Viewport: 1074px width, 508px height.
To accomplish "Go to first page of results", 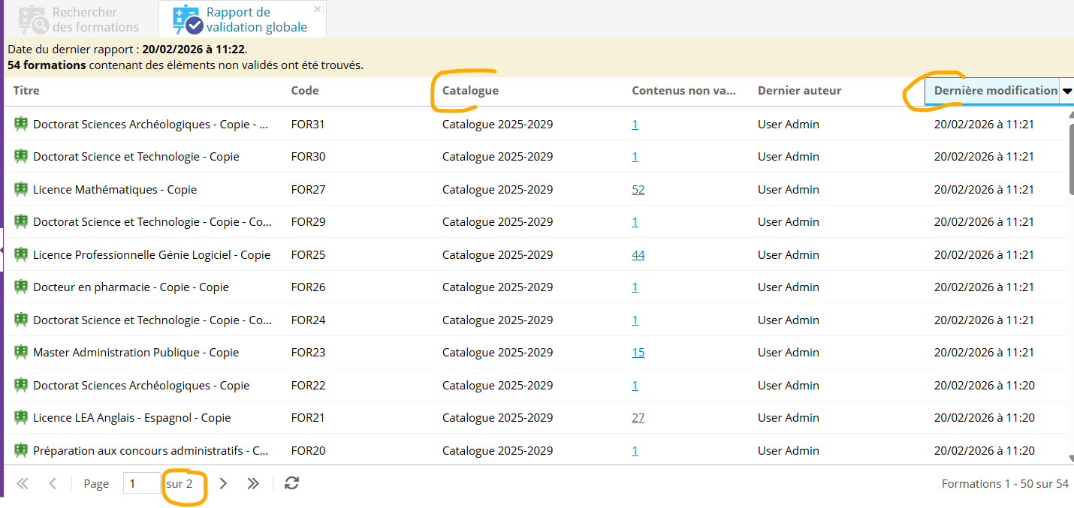I will [23, 483].
